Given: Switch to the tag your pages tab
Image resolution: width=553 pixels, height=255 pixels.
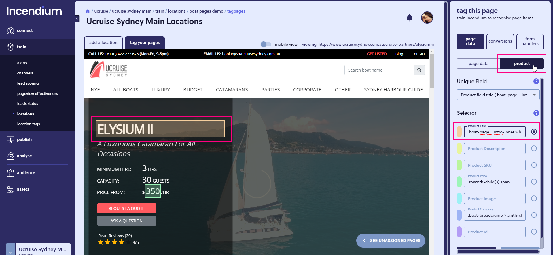Looking at the screenshot, I should pyautogui.click(x=145, y=43).
